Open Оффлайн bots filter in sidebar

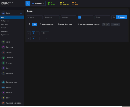tap(4, 31)
